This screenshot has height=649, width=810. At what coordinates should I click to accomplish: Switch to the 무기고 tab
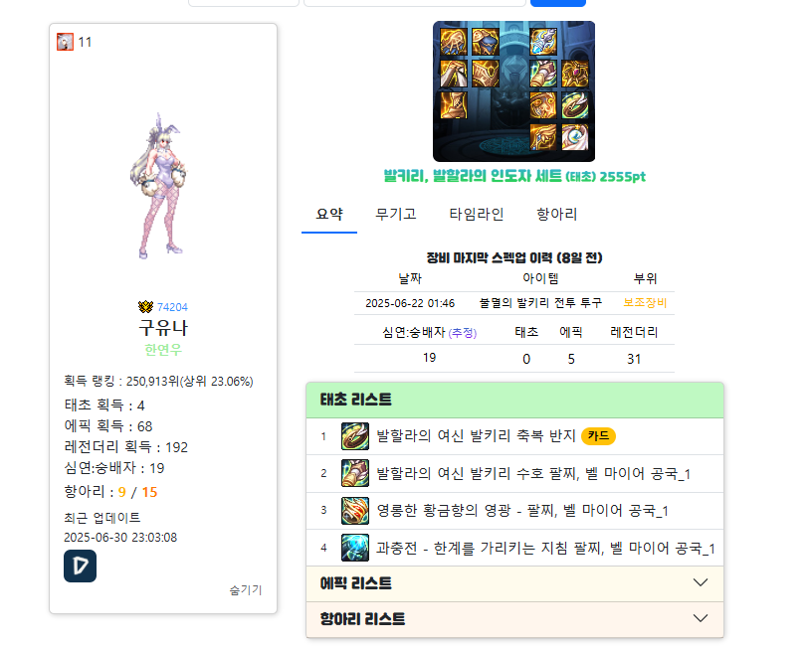396,214
